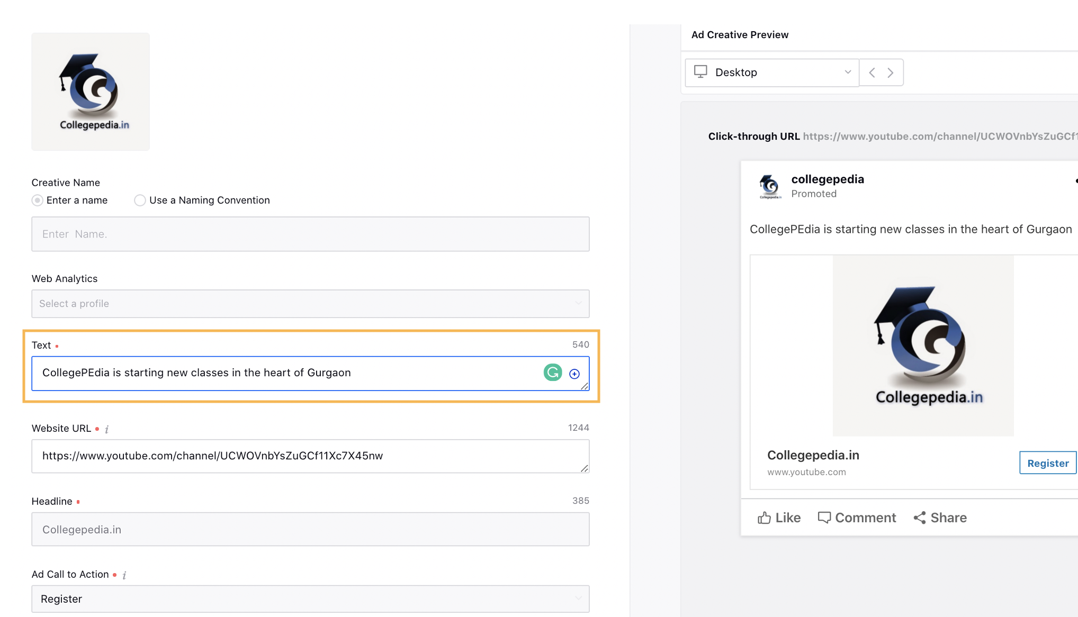
Task: Click www.youtube.com text in preview card
Action: [806, 472]
